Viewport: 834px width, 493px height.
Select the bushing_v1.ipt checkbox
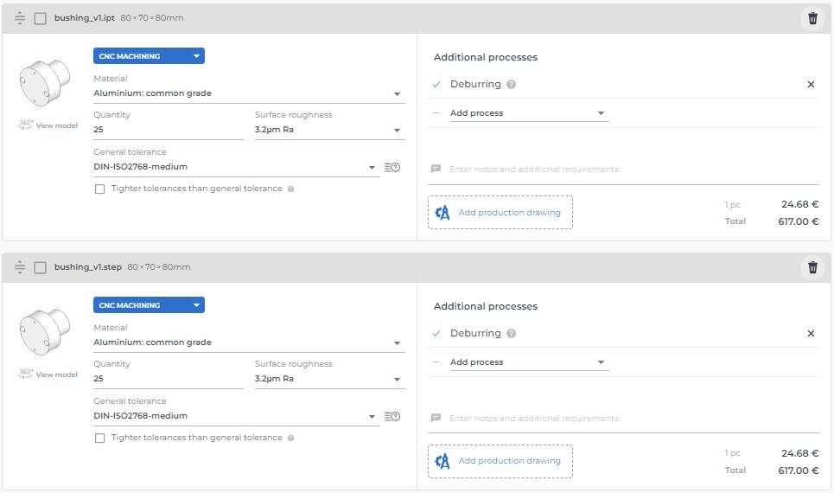[x=40, y=18]
